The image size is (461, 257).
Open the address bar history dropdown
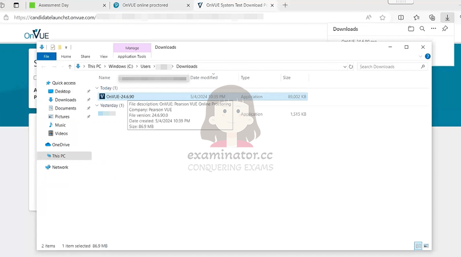(344, 67)
